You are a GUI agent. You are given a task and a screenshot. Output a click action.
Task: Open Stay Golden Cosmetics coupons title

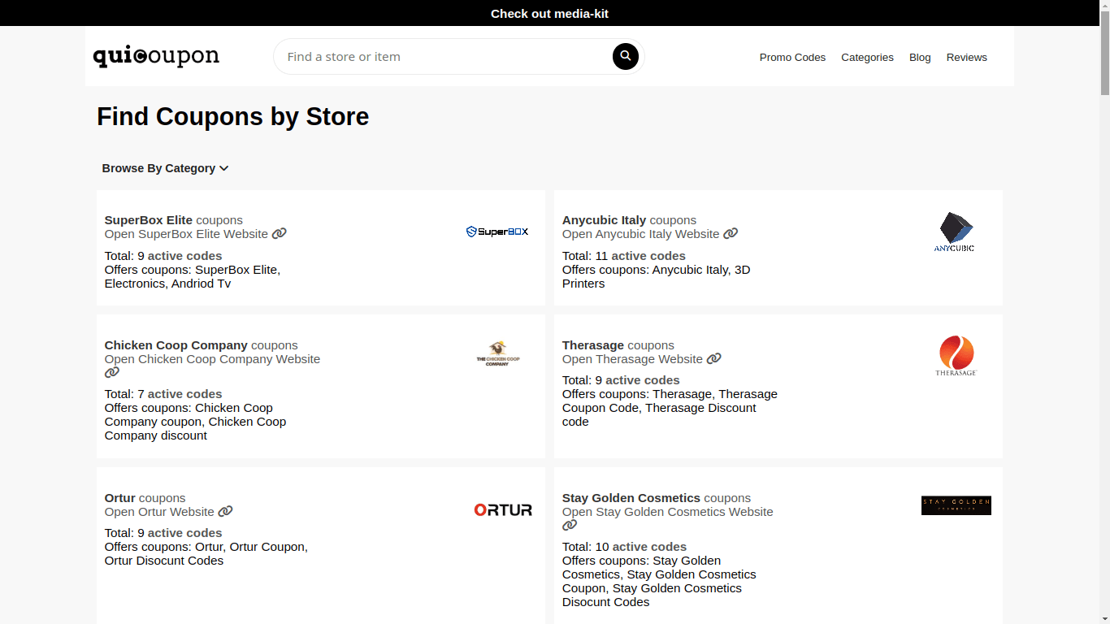coord(657,498)
